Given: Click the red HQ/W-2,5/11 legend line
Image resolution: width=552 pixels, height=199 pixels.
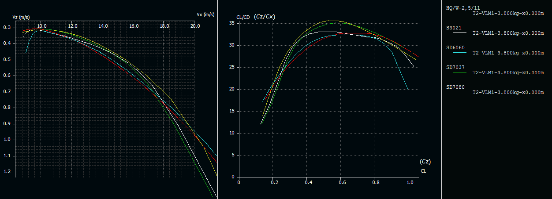Looking at the screenshot, I should [x=459, y=13].
